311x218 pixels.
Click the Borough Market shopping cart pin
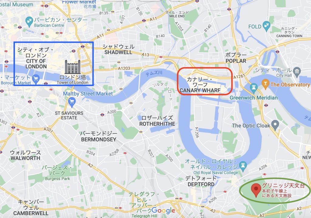pyautogui.click(x=36, y=79)
